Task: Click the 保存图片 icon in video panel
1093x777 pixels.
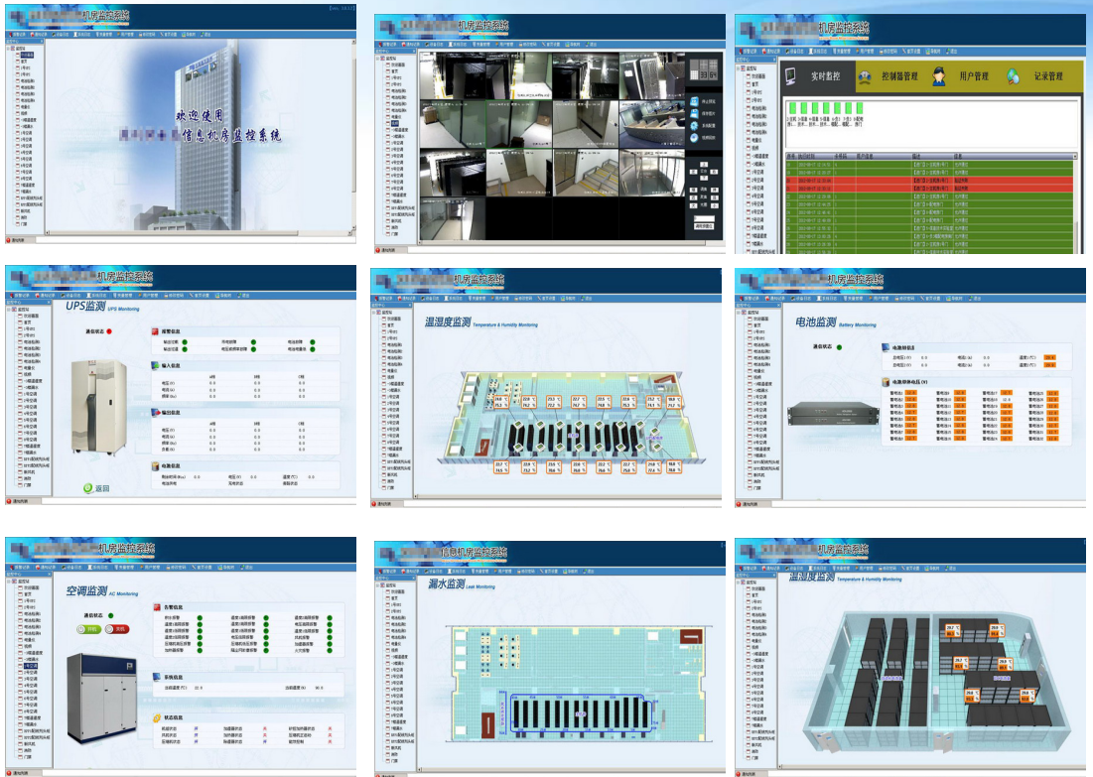Action: tap(694, 115)
